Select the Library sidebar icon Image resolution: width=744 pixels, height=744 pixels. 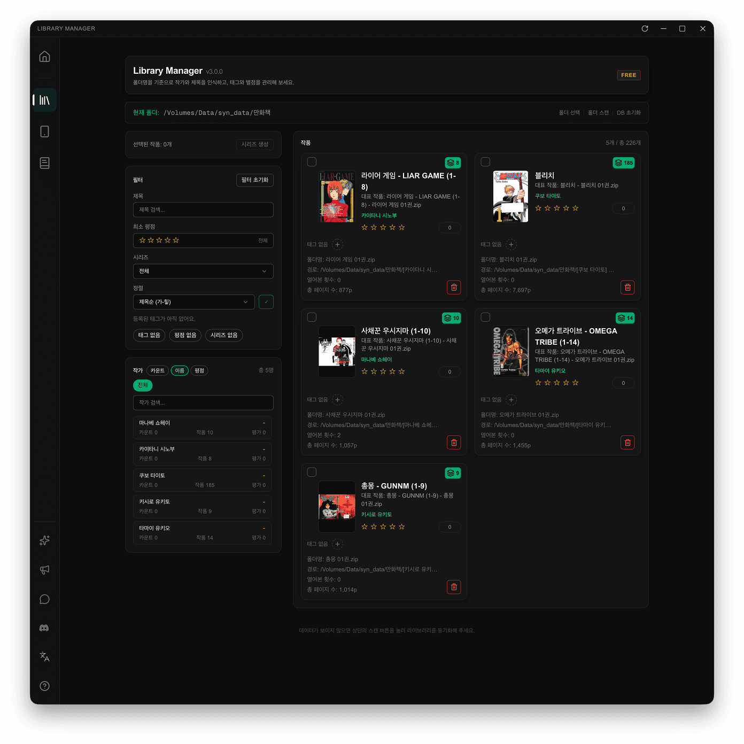click(44, 99)
